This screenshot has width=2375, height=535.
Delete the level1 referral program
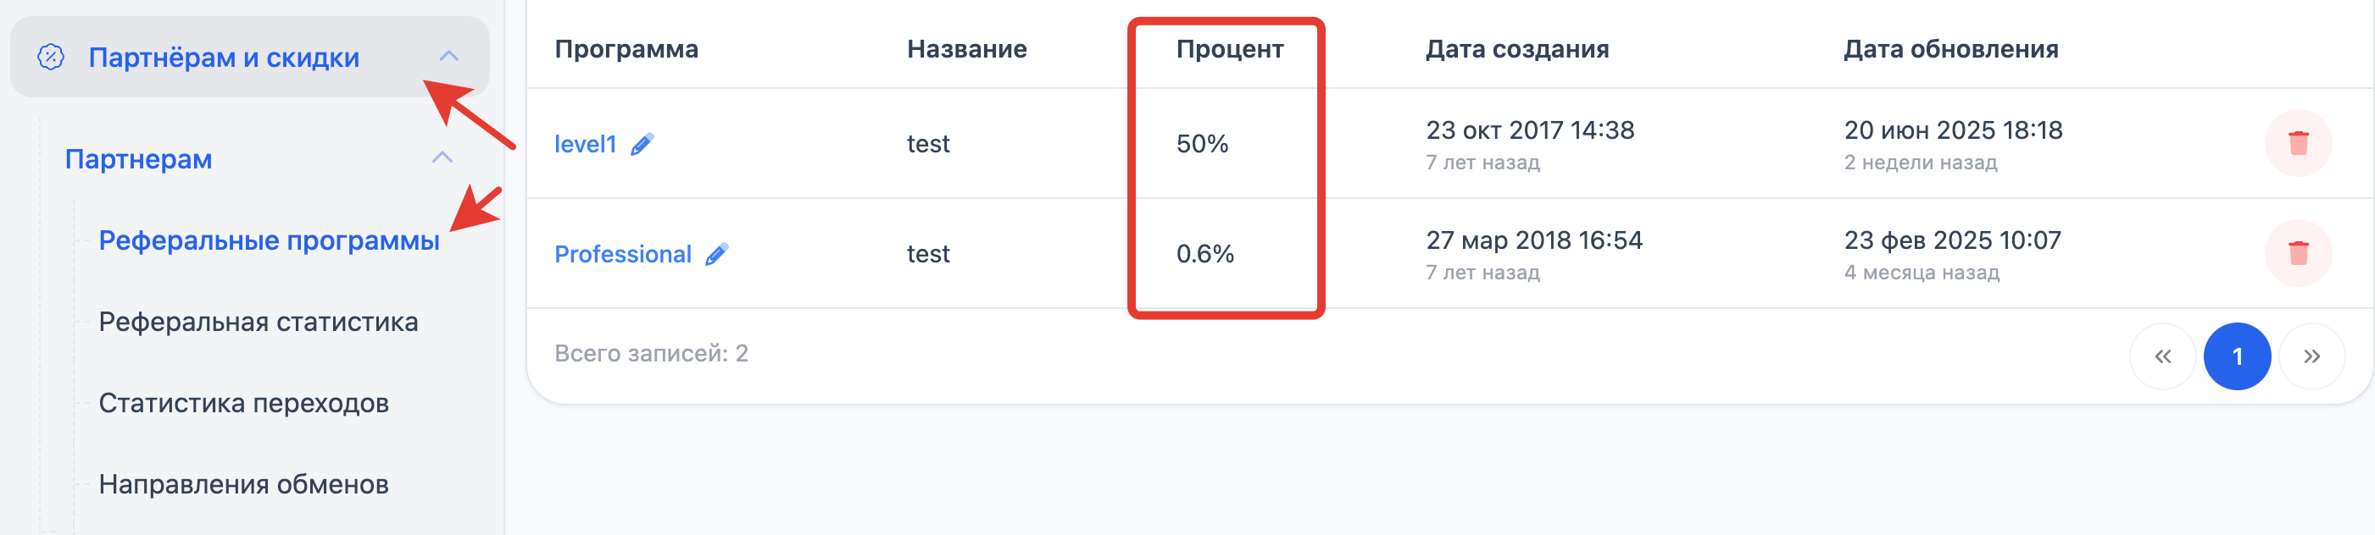click(2298, 144)
